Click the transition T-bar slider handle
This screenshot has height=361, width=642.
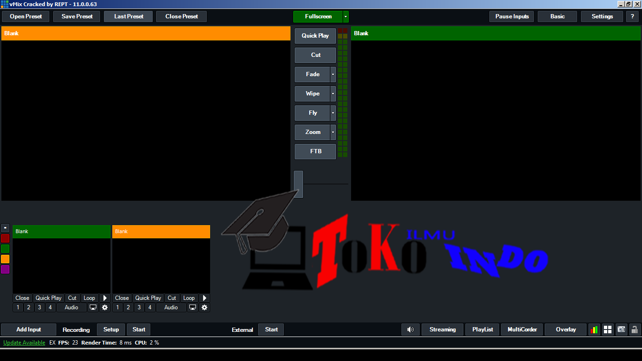[298, 184]
